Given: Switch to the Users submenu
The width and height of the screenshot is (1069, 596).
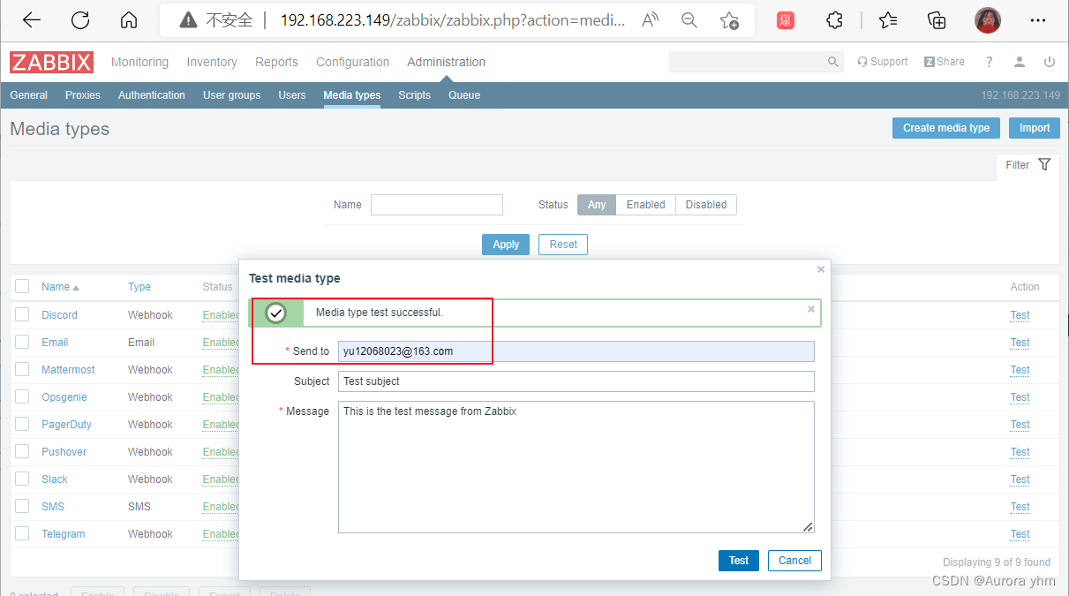Looking at the screenshot, I should tap(292, 95).
